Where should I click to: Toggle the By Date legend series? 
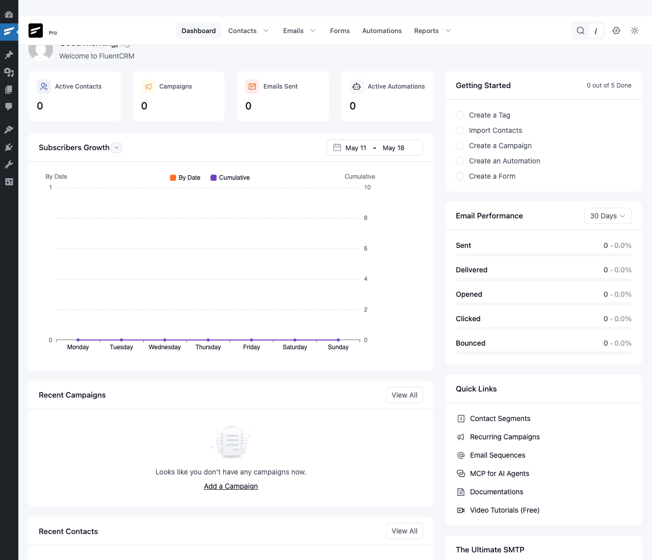point(185,178)
